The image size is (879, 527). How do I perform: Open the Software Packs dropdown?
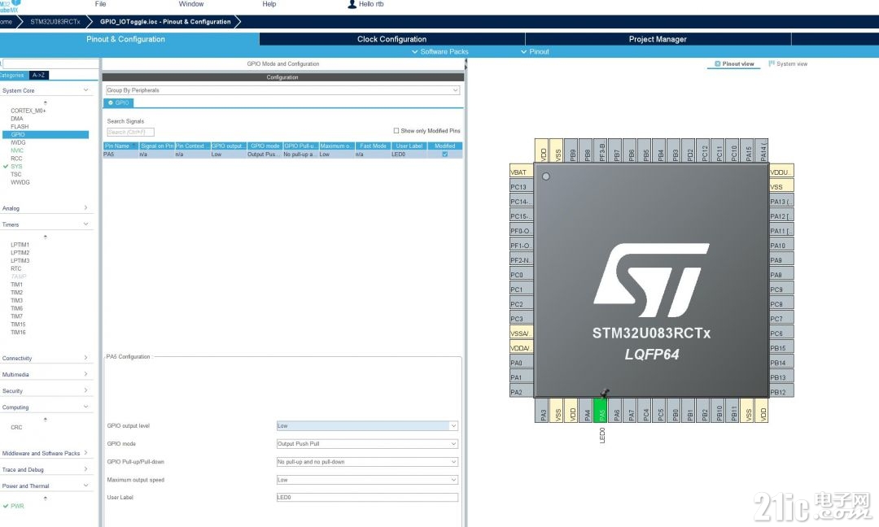[x=440, y=51]
